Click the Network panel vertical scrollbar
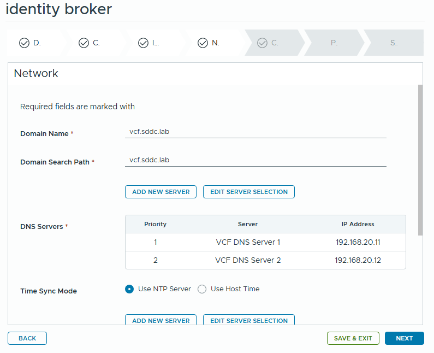 pyautogui.click(x=420, y=158)
